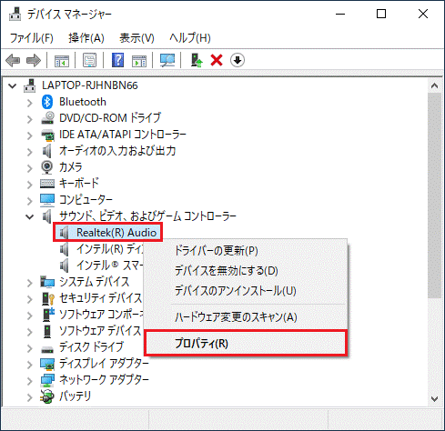Image resolution: width=445 pixels, height=431 pixels.
Task: Click the Update driver toolbar icon
Action: tap(197, 60)
